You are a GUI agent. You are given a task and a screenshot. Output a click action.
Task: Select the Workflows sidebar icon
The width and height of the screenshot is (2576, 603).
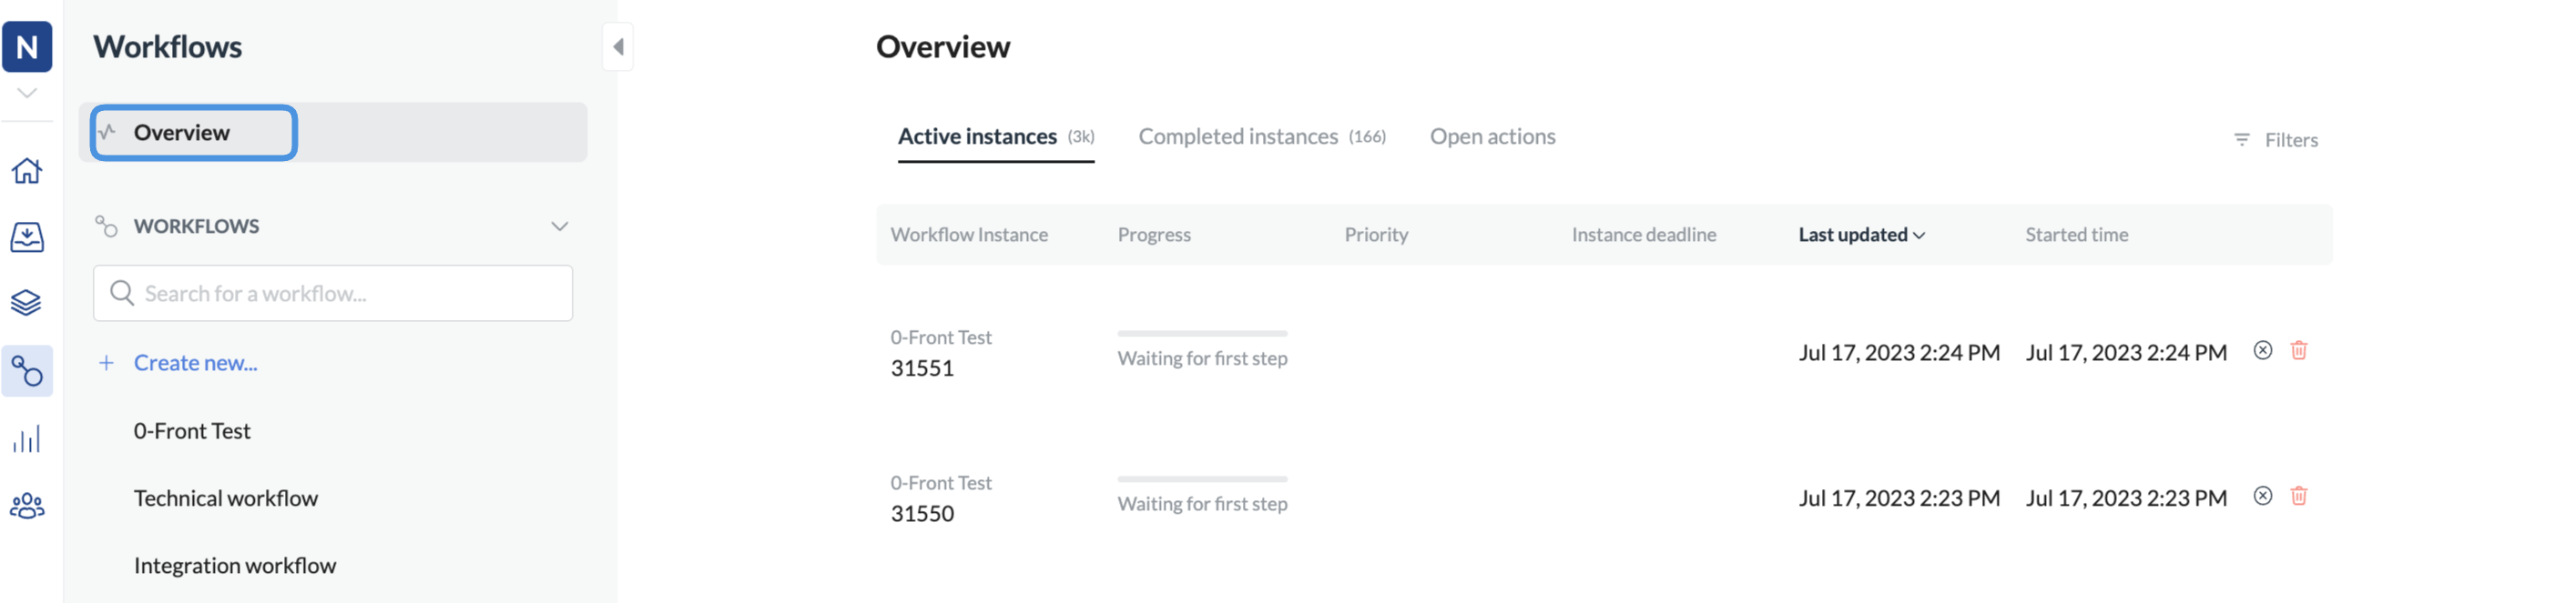point(27,371)
